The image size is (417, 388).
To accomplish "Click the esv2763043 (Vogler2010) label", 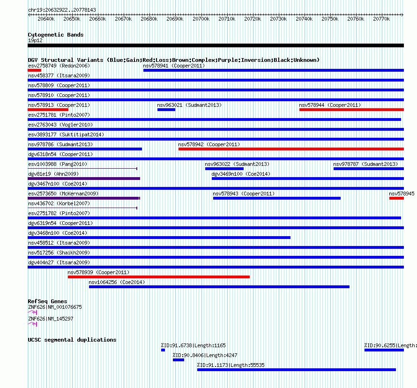I will (60, 125).
